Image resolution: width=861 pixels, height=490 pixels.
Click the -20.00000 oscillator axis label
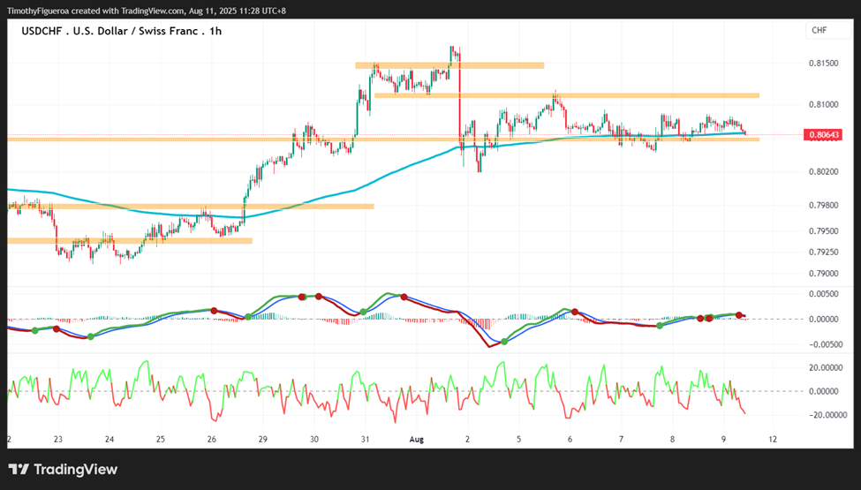click(x=822, y=415)
